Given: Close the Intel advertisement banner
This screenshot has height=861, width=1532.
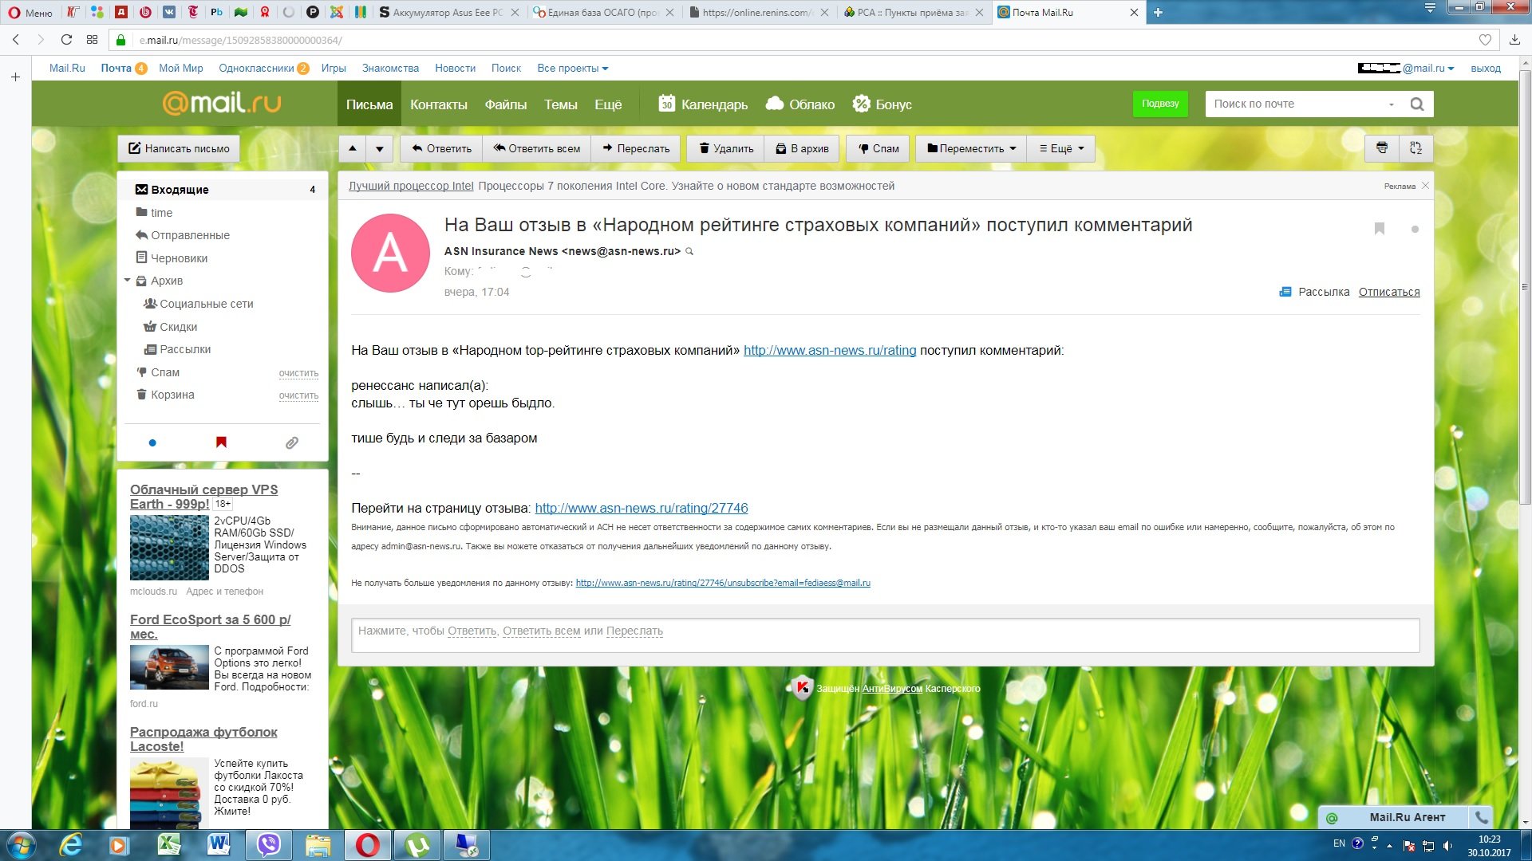Looking at the screenshot, I should pos(1425,186).
